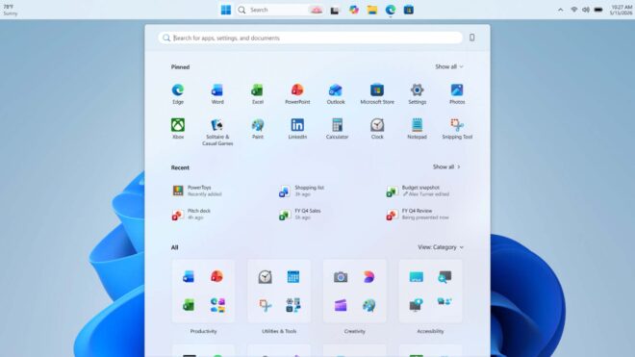Expand Pinned Show all dropdown
Image resolution: width=635 pixels, height=357 pixels.
click(449, 66)
